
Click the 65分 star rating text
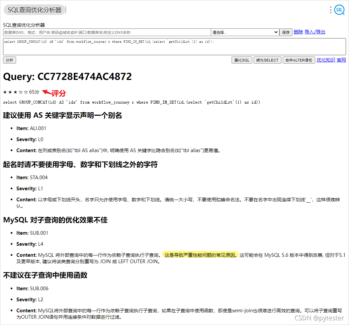point(21,92)
